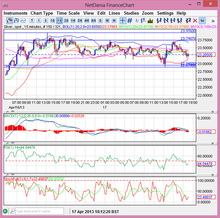The width and height of the screenshot is (220, 218).
Task: Select the candlestick chart type icon
Action: 9,21
